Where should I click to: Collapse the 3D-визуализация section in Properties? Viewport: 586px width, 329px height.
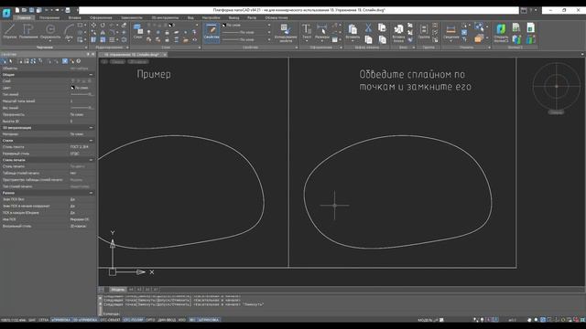91,128
